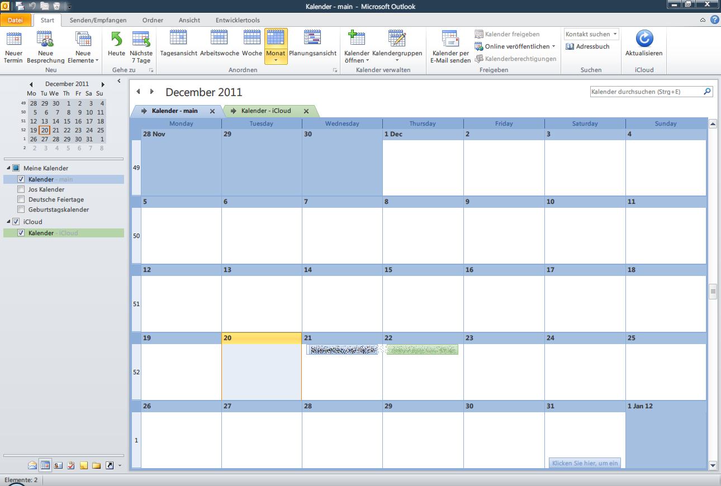Image resolution: width=721 pixels, height=486 pixels.
Task: Open the blue appointment on 21 December
Action: tap(342, 350)
